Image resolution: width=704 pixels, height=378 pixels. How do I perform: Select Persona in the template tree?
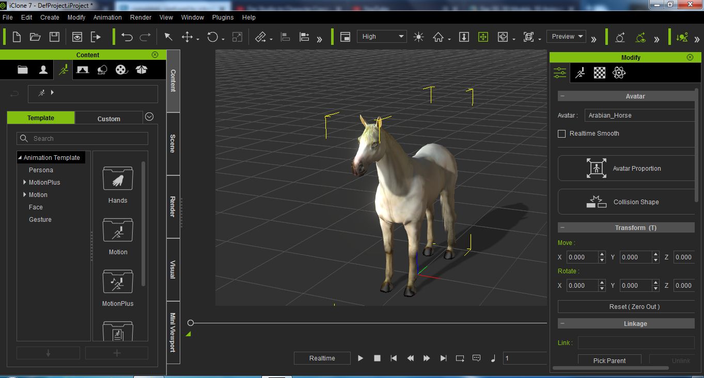(41, 170)
